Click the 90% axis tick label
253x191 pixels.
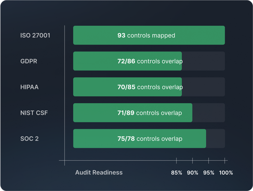click(x=192, y=173)
